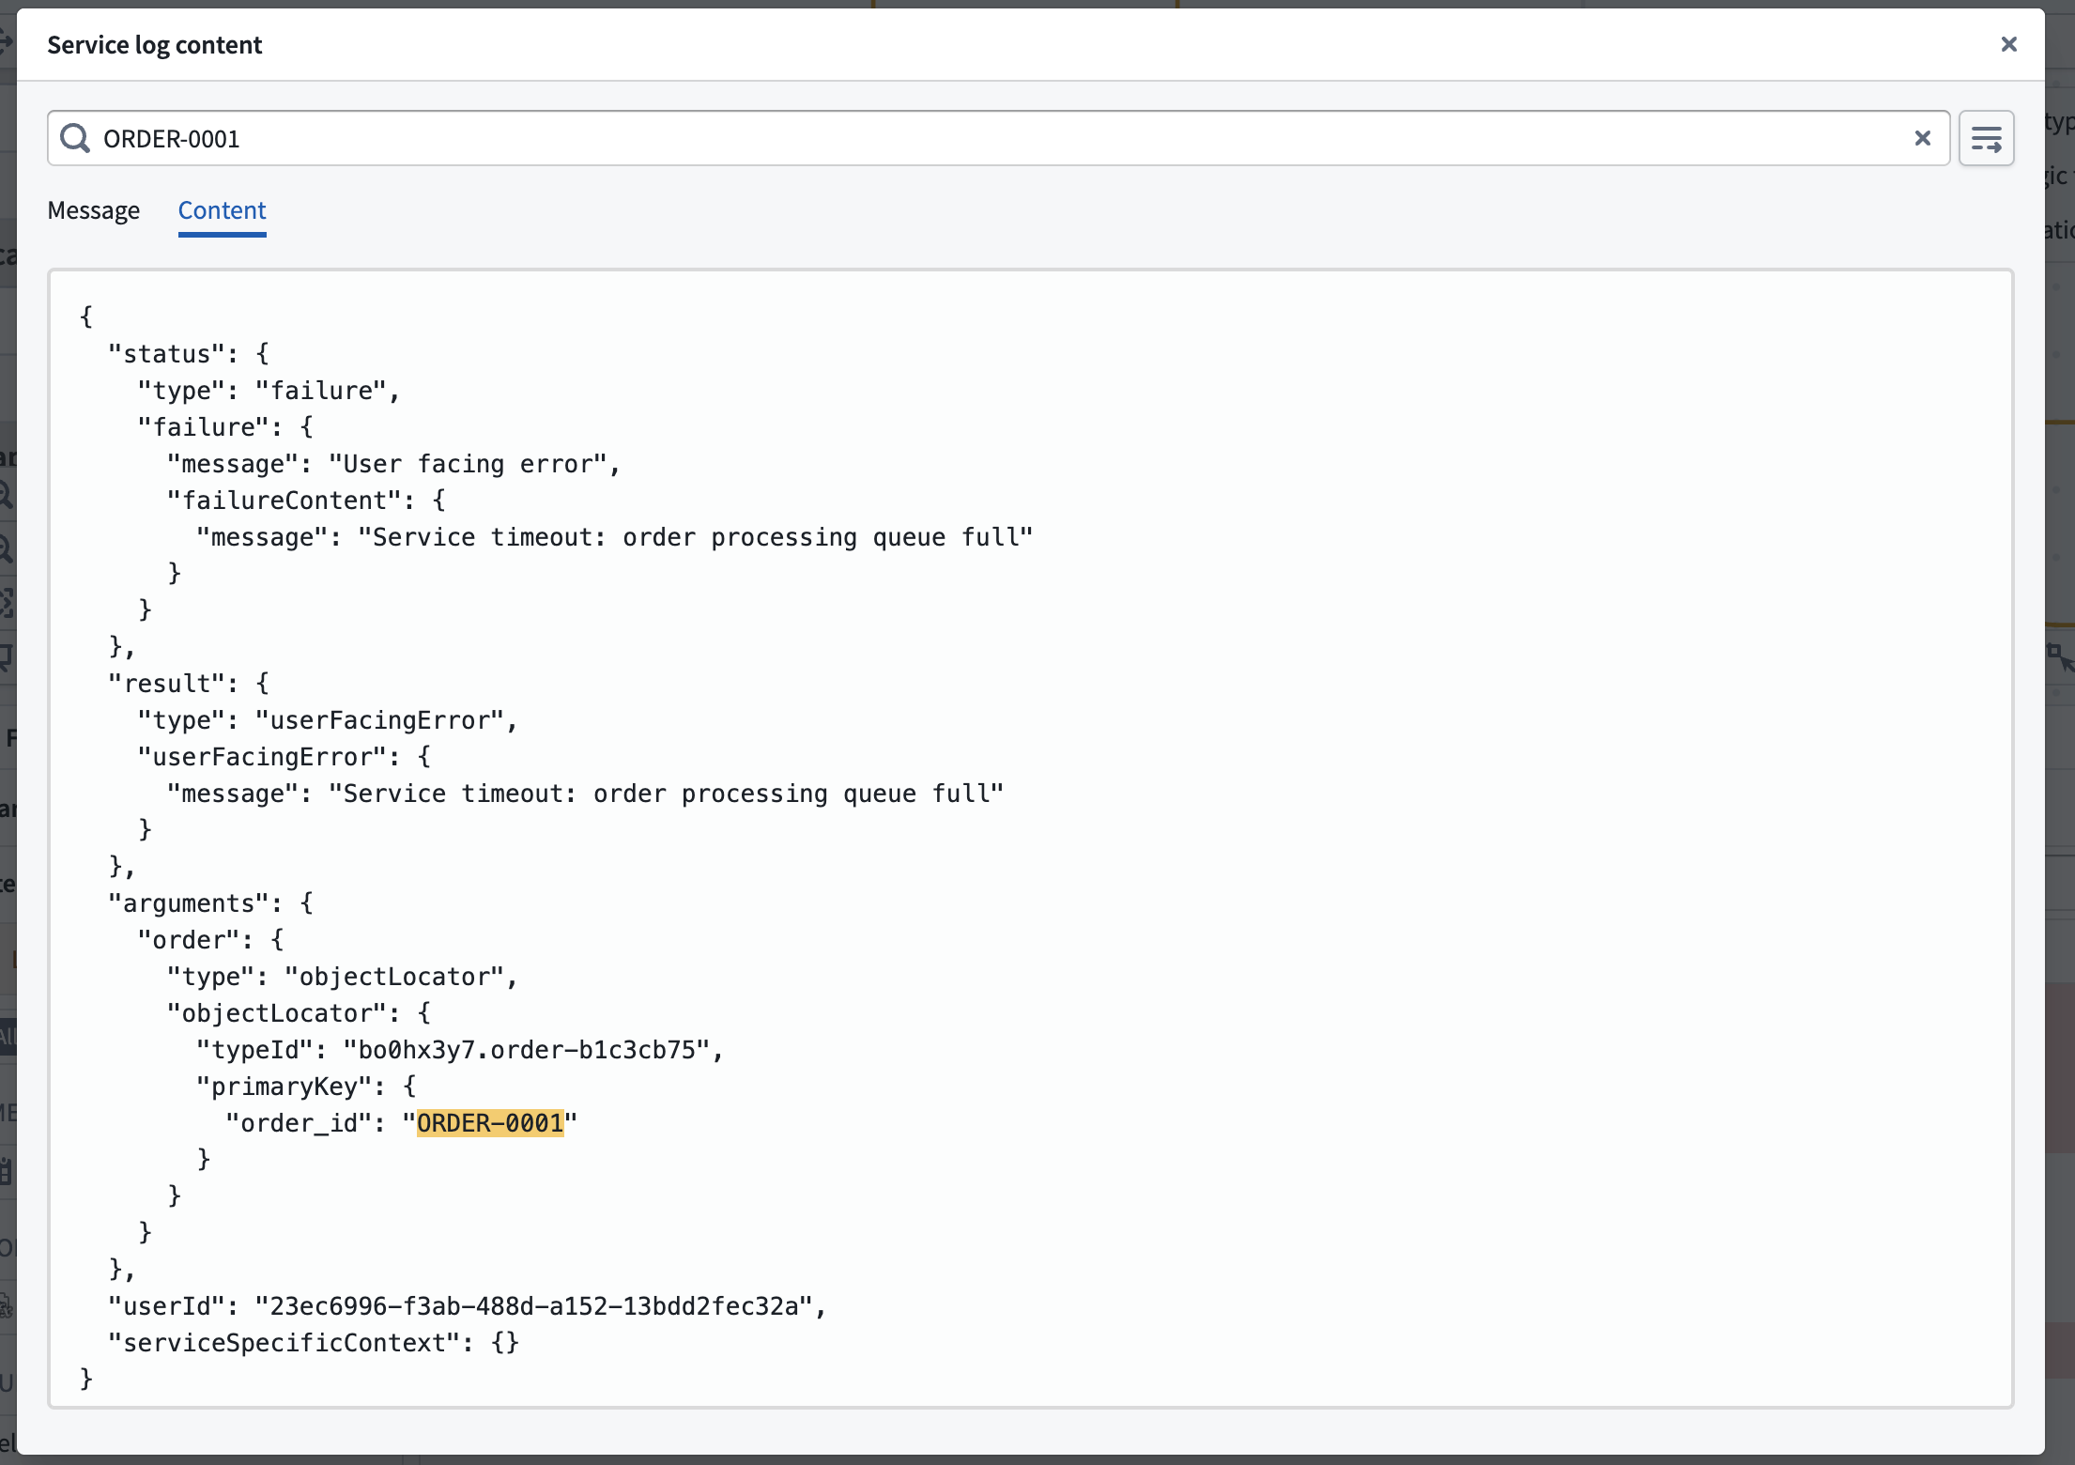Click the "typeId" bo0hx3y7.order-b1c3cb75 line
The height and width of the screenshot is (1465, 2075).
tap(460, 1050)
